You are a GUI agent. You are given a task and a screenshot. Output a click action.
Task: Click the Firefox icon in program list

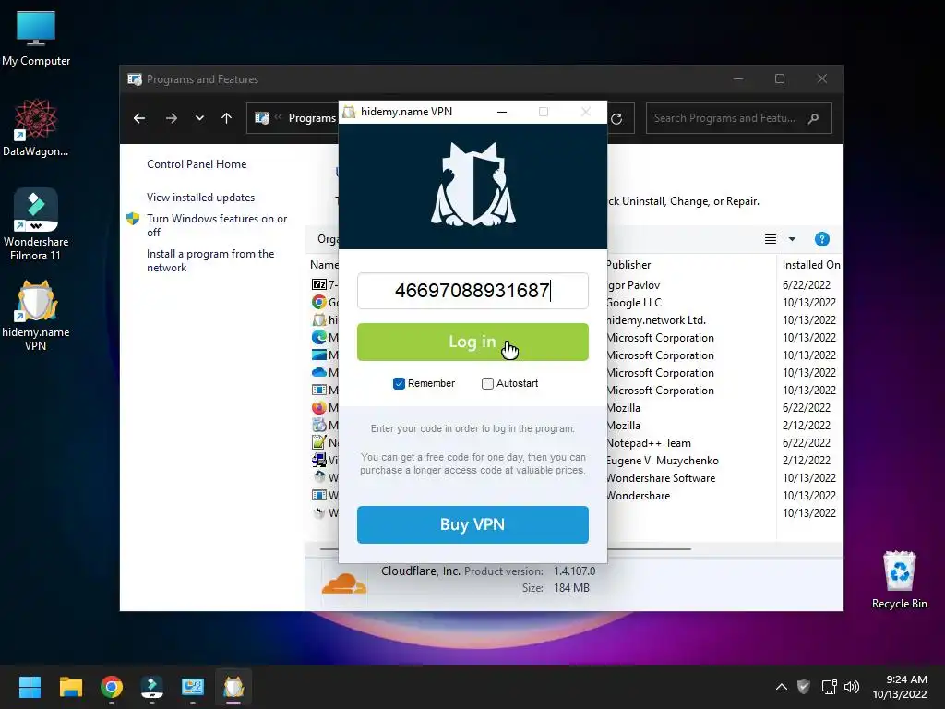pyautogui.click(x=318, y=407)
